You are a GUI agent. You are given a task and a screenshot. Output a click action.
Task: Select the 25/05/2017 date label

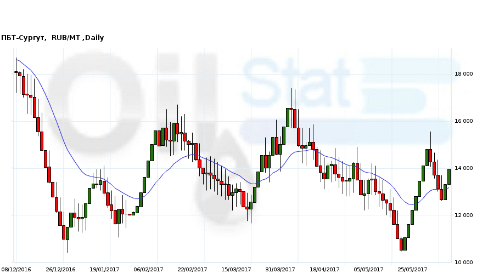tap(412, 269)
